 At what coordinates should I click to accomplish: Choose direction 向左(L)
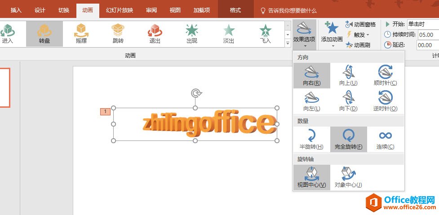click(x=311, y=101)
